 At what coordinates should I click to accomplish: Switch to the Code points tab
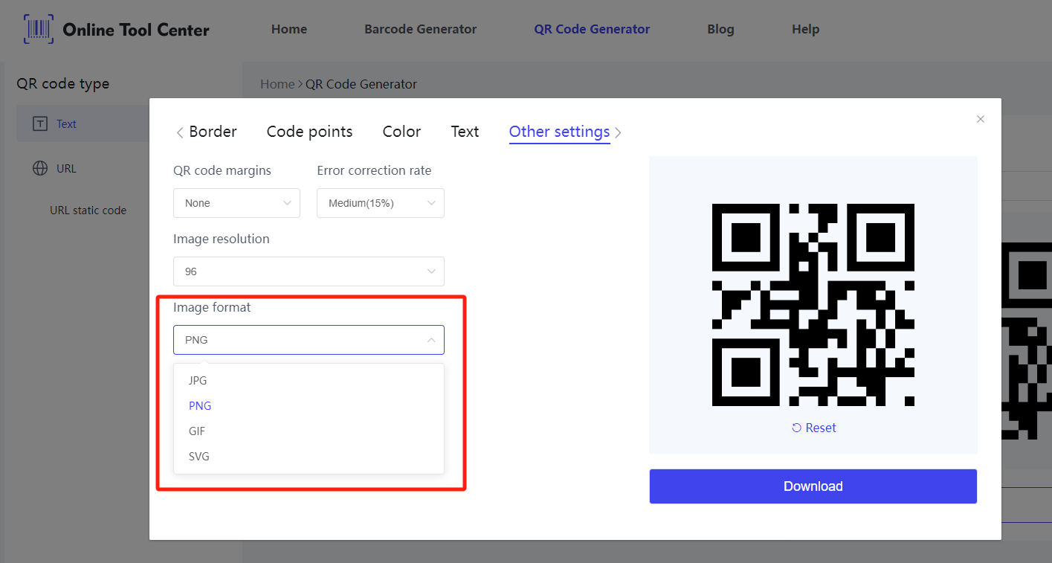tap(309, 132)
